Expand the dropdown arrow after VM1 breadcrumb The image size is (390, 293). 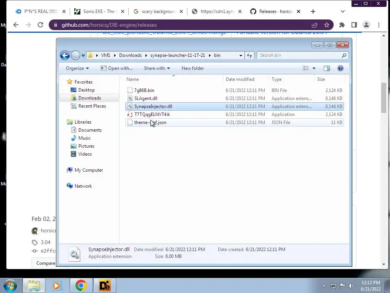tap(115, 55)
